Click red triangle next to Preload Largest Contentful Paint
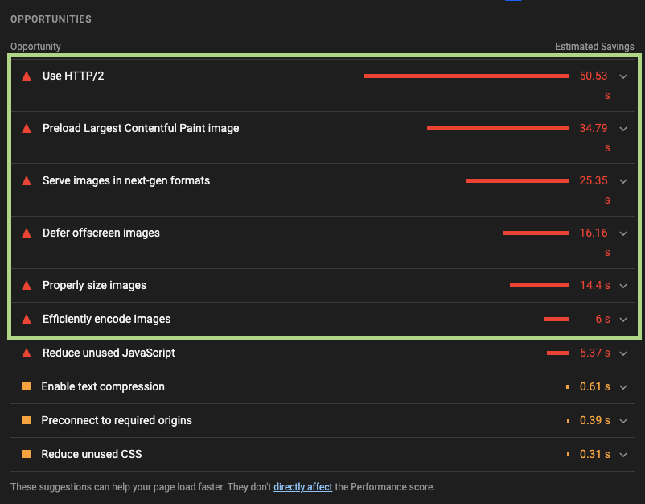645x504 pixels. click(x=27, y=128)
